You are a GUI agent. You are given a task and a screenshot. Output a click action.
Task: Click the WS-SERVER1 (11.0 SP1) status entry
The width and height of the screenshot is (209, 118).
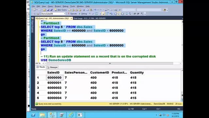click(119, 104)
